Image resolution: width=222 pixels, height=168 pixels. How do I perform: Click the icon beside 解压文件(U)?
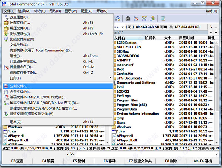[x=6, y=28]
